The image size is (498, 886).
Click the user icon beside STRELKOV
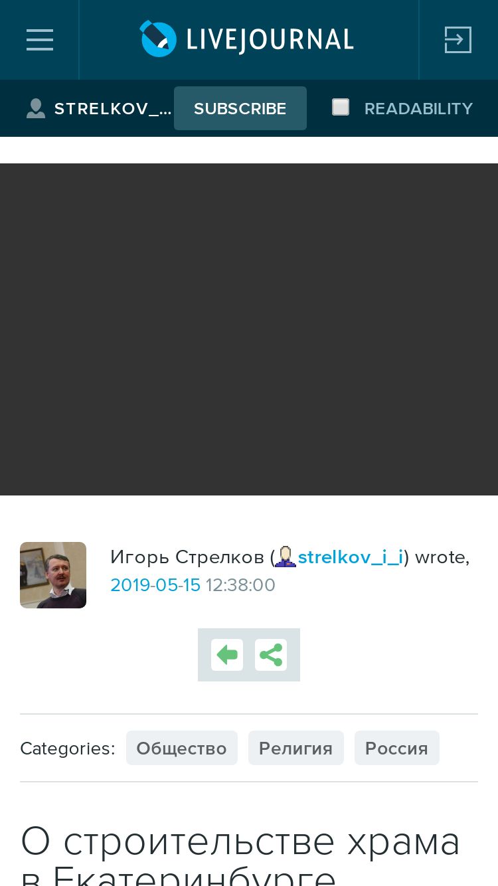[36, 108]
